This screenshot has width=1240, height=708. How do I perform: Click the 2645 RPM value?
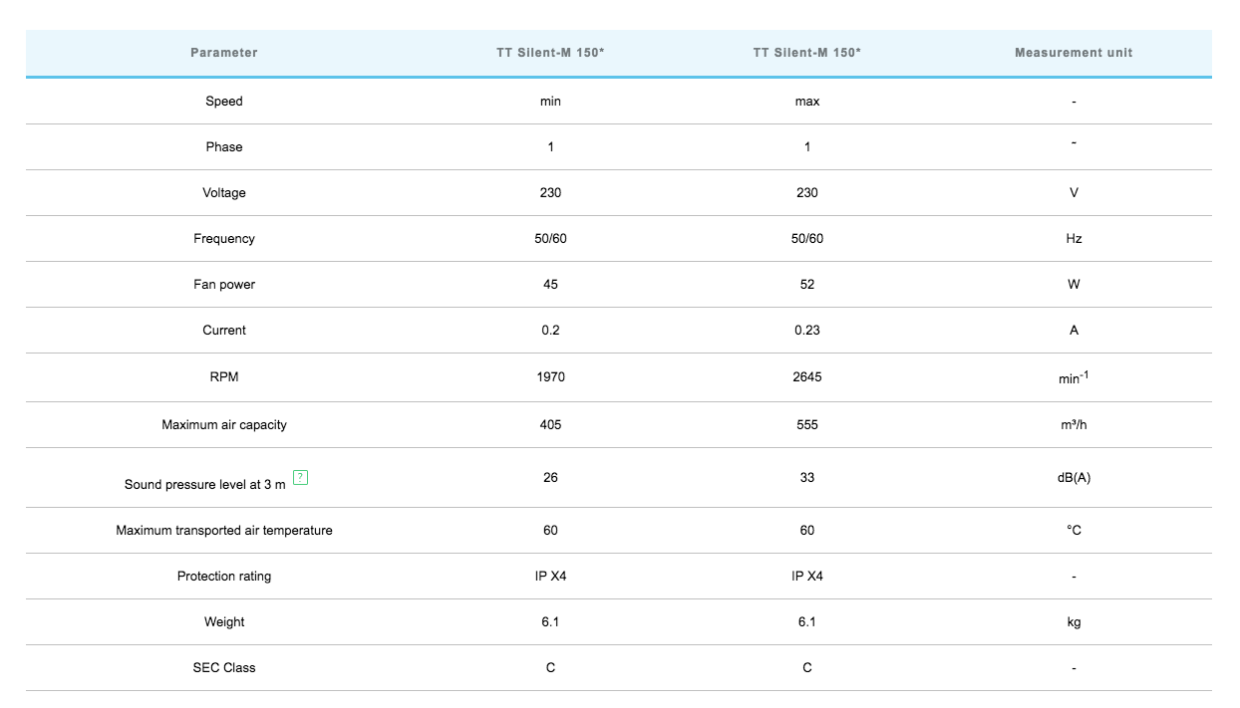807,377
